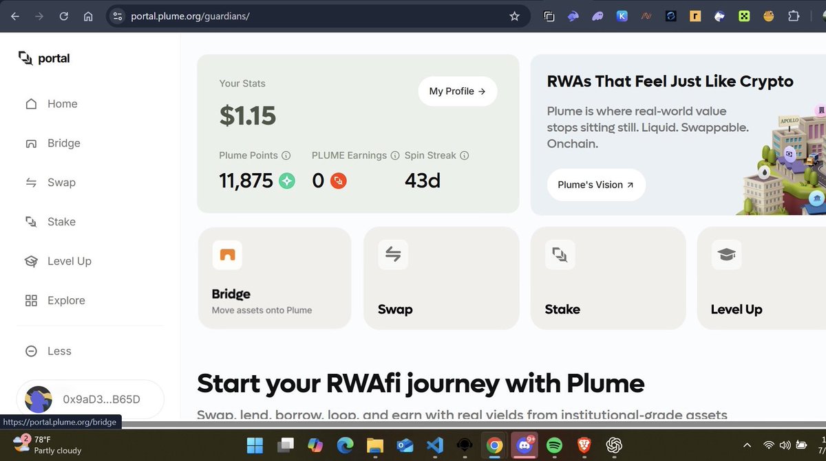Go back in the browser
This screenshot has width=826, height=461.
coord(15,16)
